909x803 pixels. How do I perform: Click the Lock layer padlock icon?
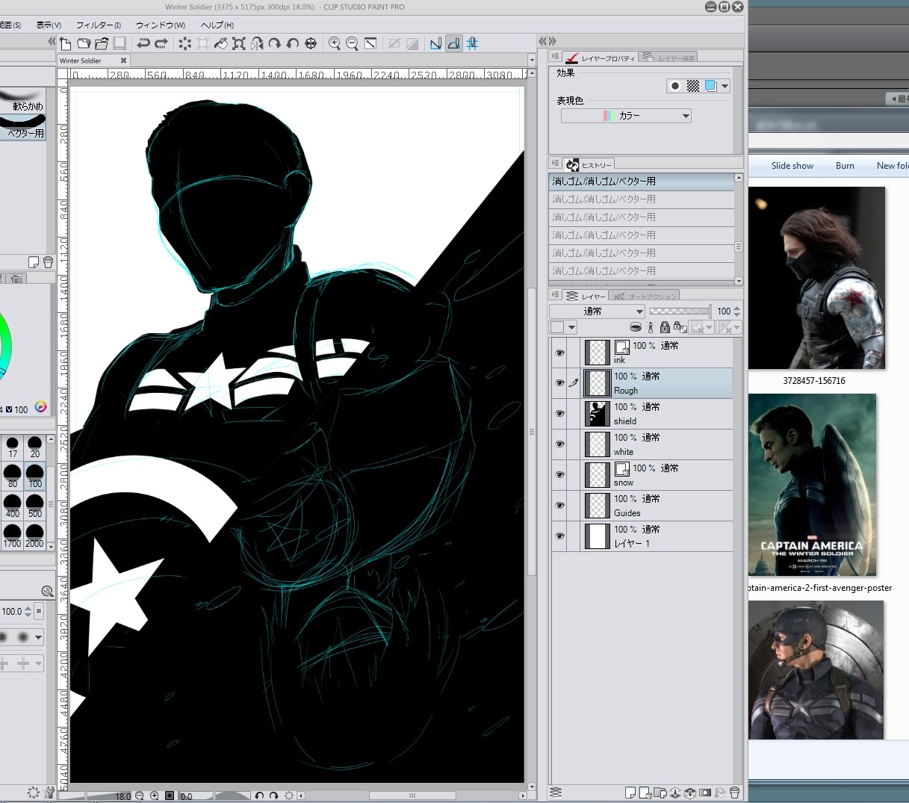click(x=664, y=327)
